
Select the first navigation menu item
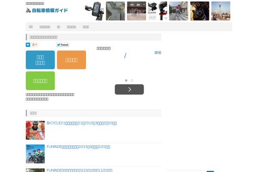click(31, 27)
